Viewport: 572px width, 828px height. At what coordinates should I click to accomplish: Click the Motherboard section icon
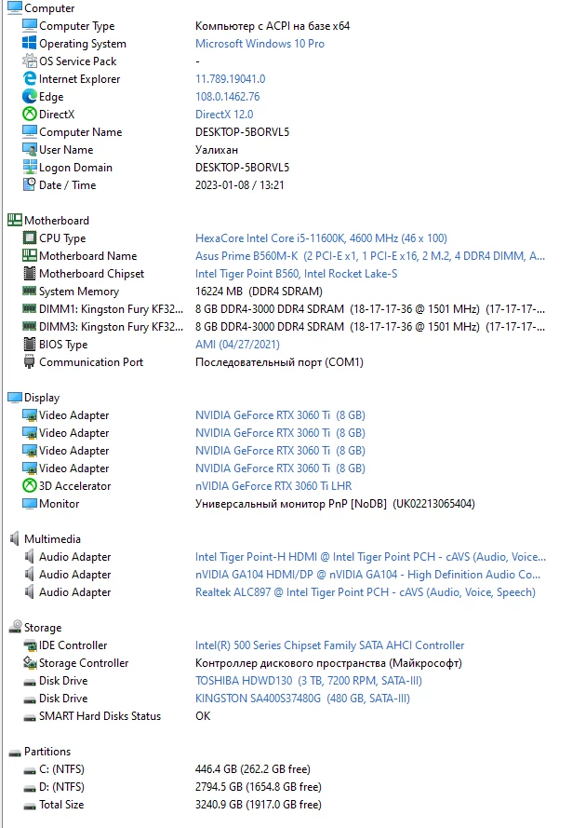coord(15,220)
